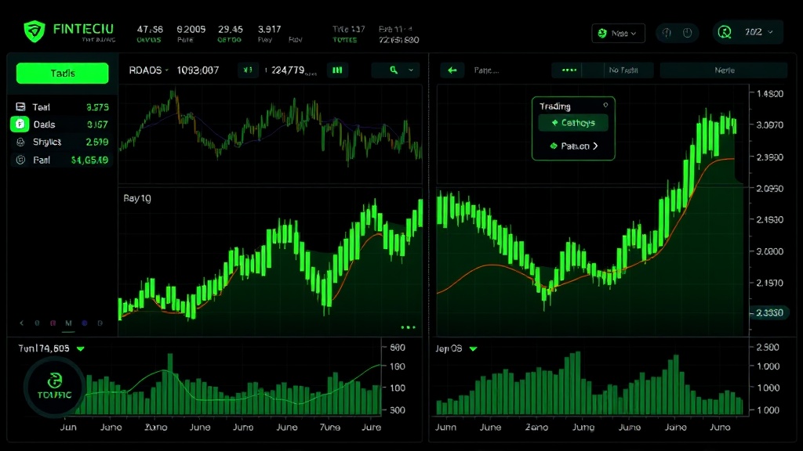Click the Teal value 3.575
803x451 pixels.
pos(97,106)
